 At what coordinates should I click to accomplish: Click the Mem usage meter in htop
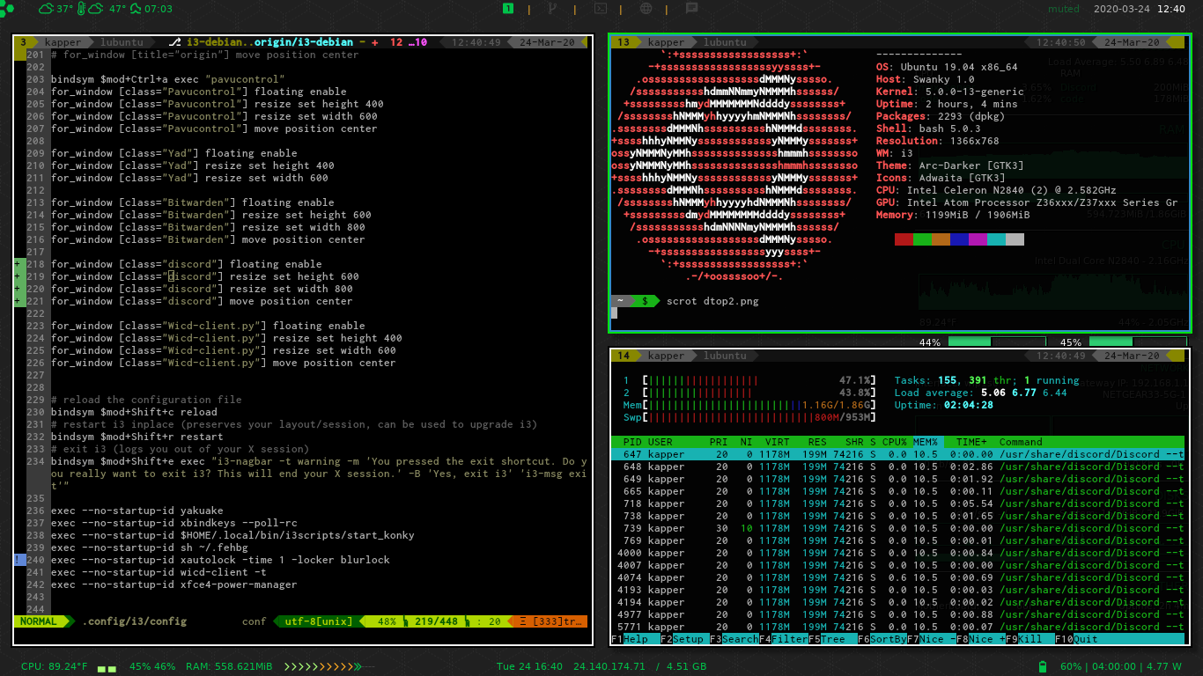pyautogui.click(x=751, y=405)
